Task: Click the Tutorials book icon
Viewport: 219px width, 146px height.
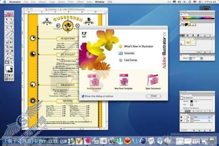Action: coord(120,53)
